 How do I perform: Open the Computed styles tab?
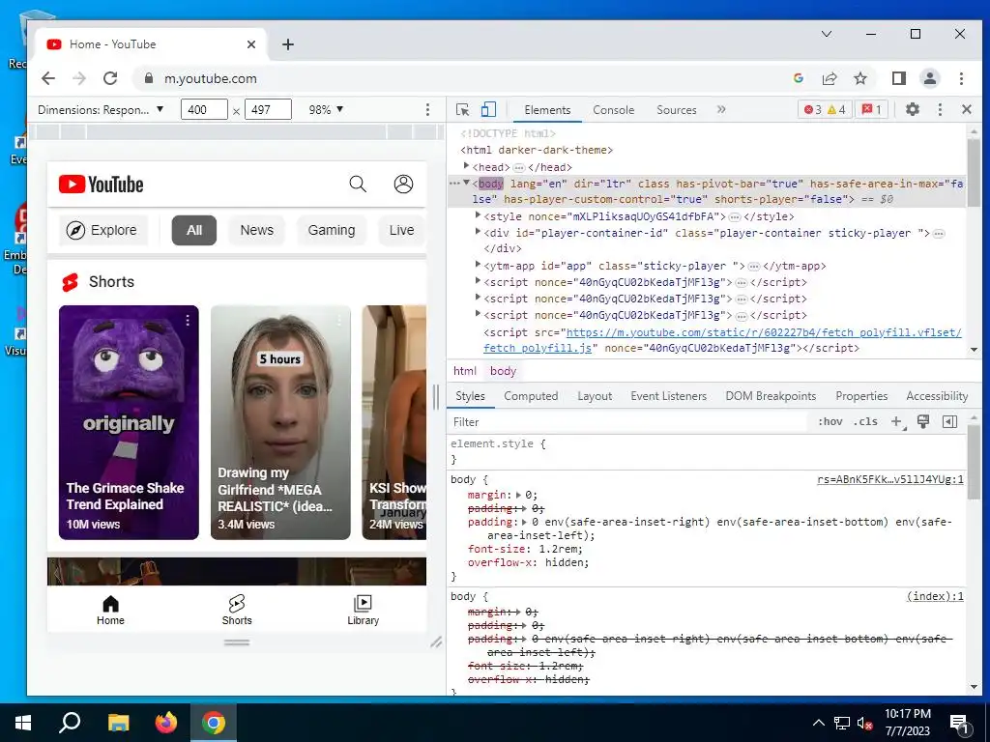coord(531,396)
